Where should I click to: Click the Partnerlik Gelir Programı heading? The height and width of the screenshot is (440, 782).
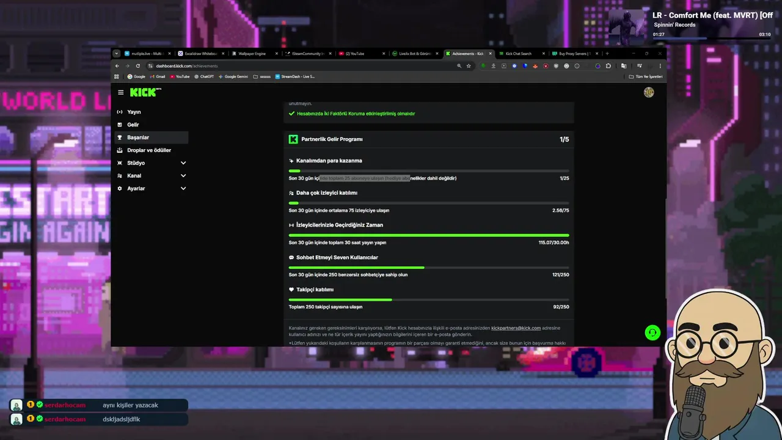332,139
